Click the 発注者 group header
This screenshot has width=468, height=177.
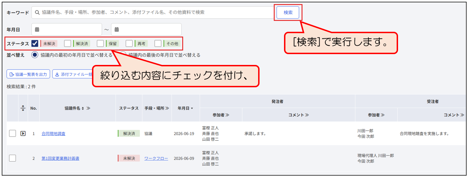(x=277, y=101)
